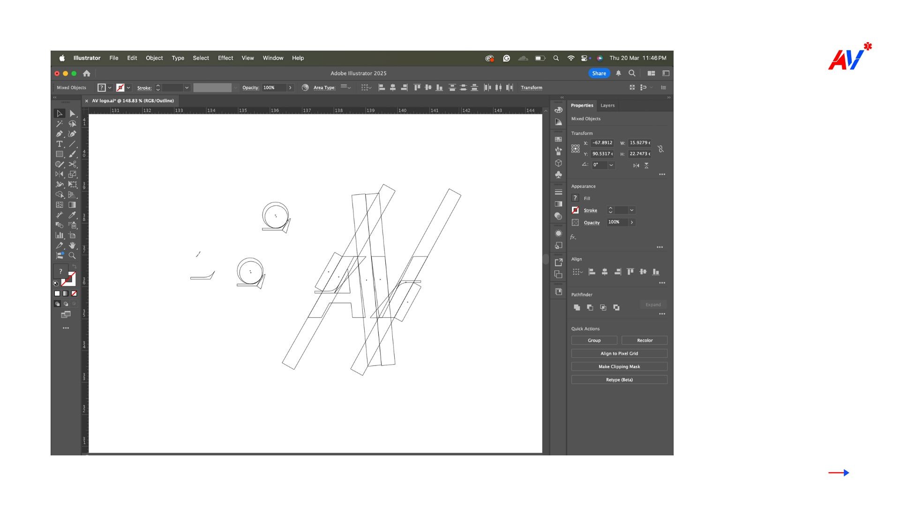Image resolution: width=900 pixels, height=506 pixels.
Task: Select the Type tool
Action: click(59, 144)
